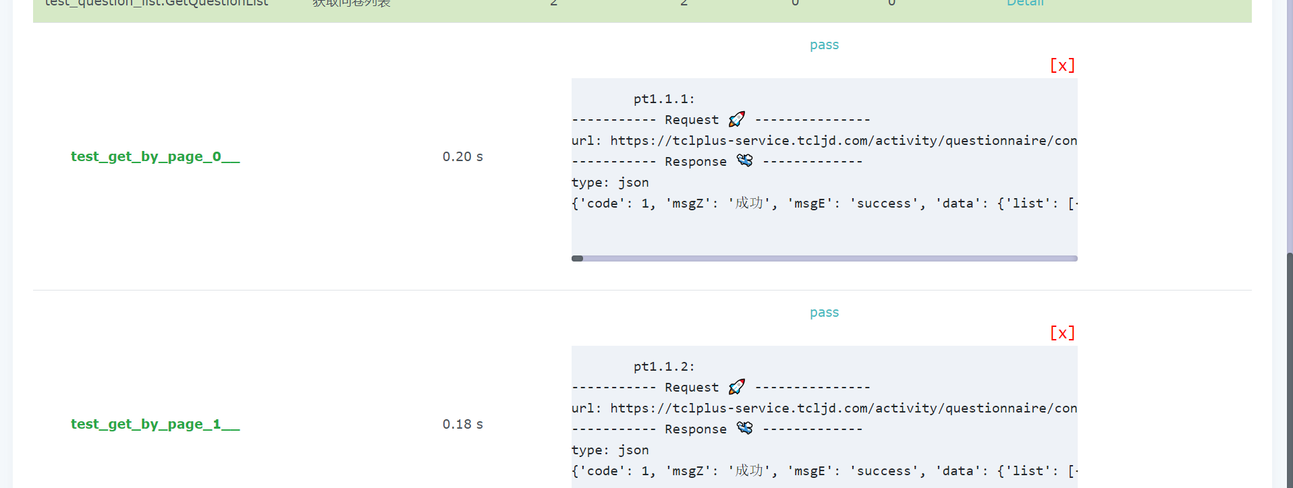Toggle the pass status for test_get_by_page_1__

(824, 313)
